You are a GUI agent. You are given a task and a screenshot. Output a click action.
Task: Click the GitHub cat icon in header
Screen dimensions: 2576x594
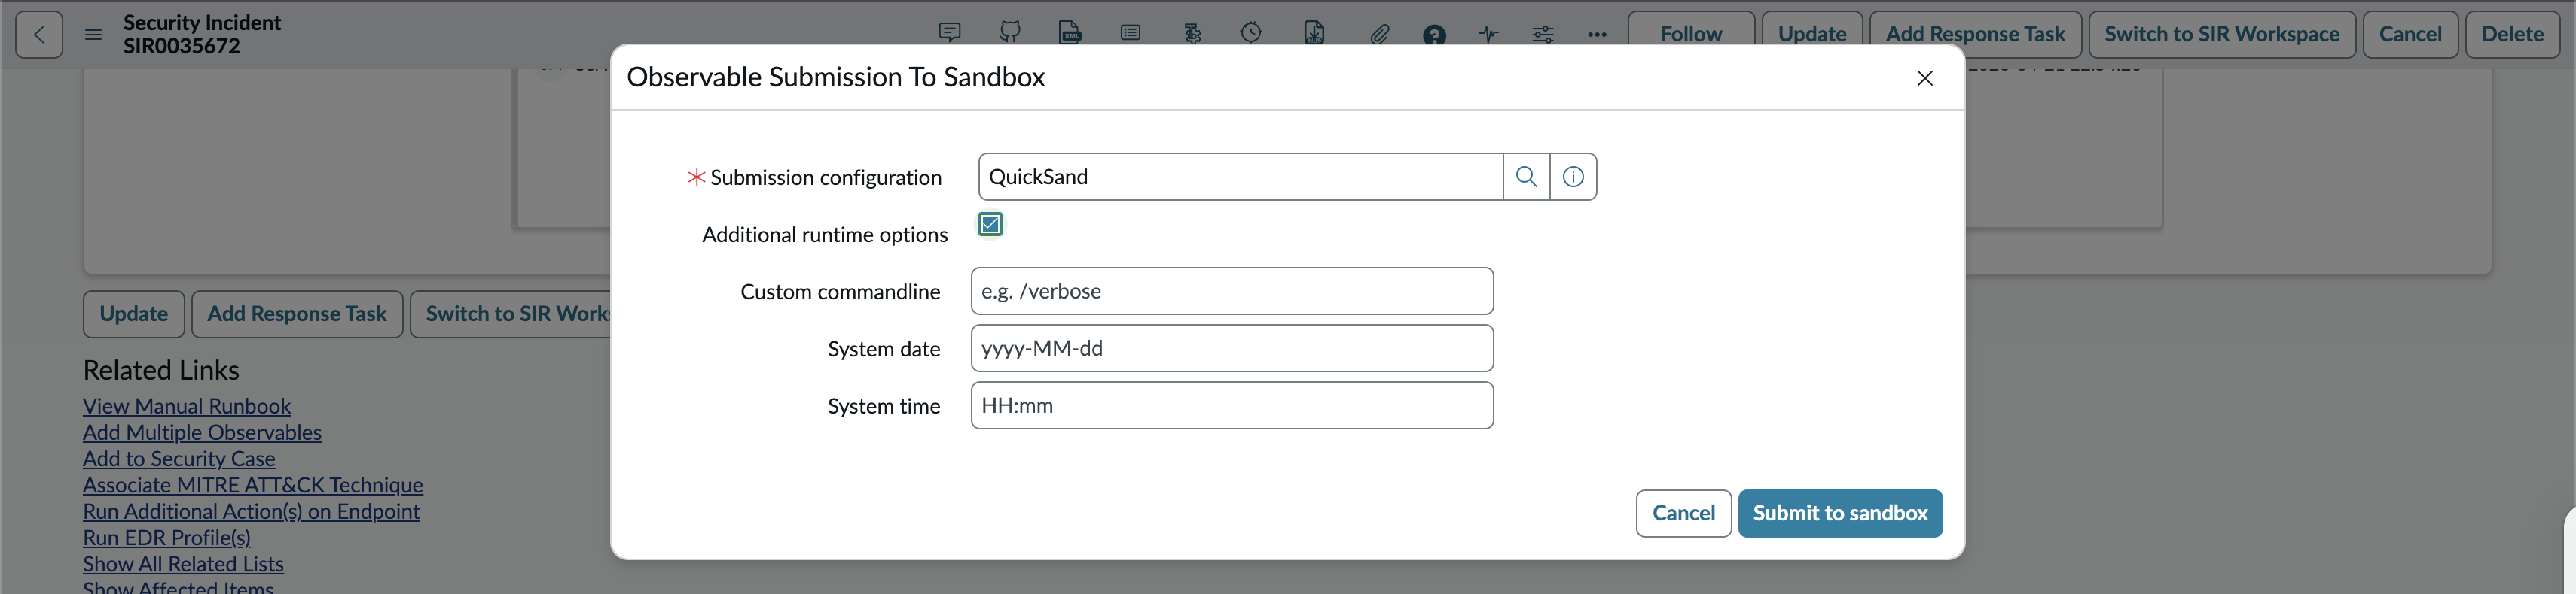pos(1010,33)
